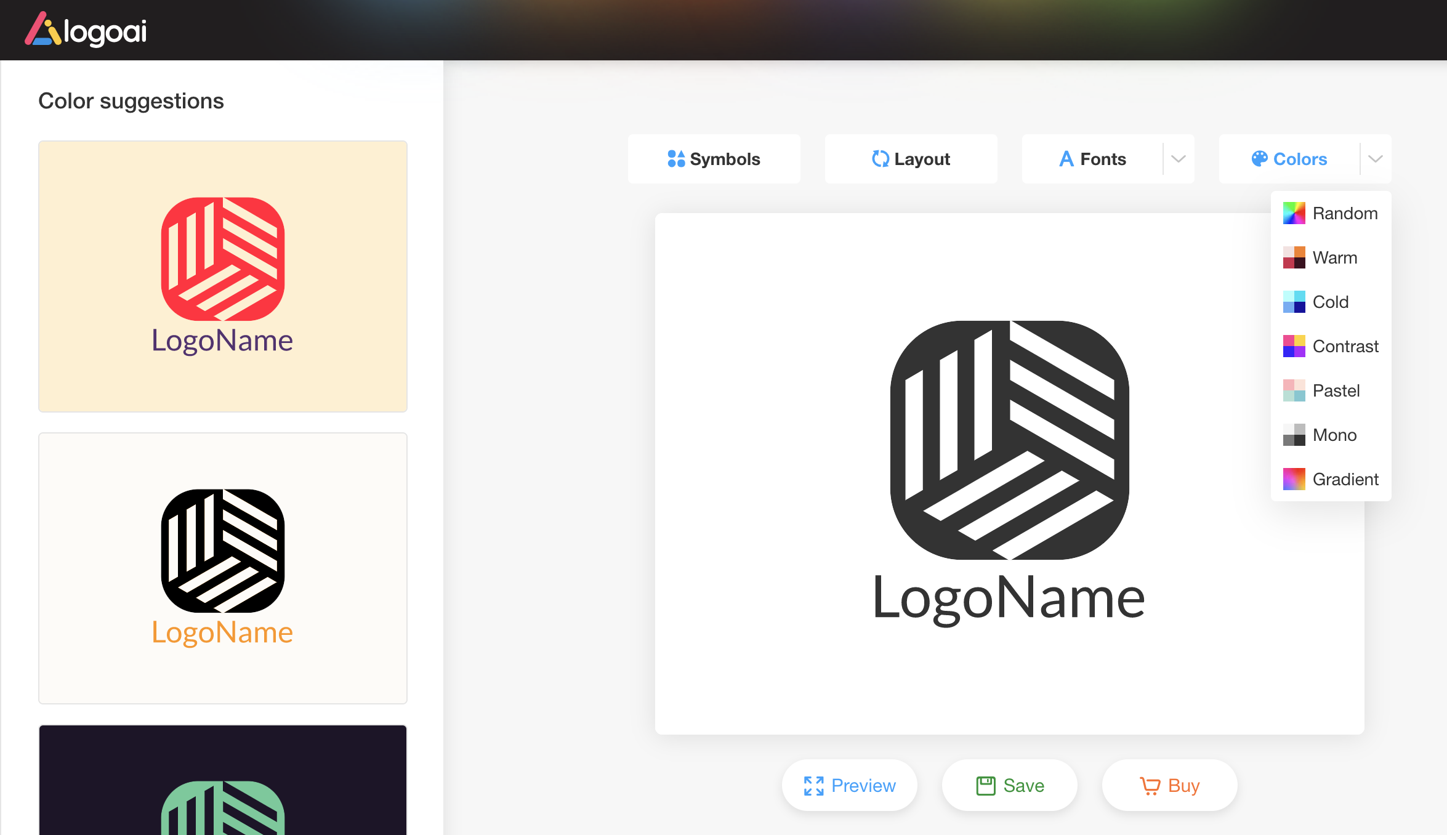Click the Save button
1447x835 pixels.
tap(1009, 785)
